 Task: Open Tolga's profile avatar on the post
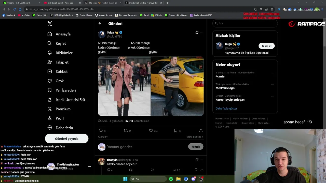102,34
